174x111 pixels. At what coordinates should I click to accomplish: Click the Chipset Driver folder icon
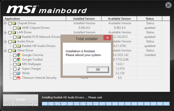click(14, 23)
